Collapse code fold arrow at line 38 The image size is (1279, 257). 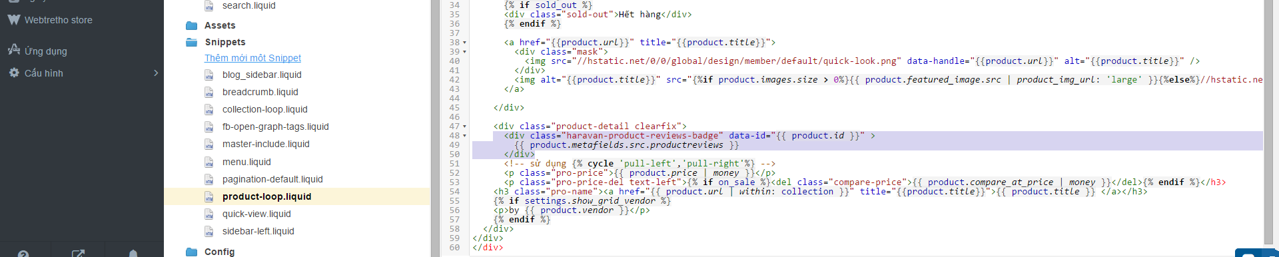(464, 43)
